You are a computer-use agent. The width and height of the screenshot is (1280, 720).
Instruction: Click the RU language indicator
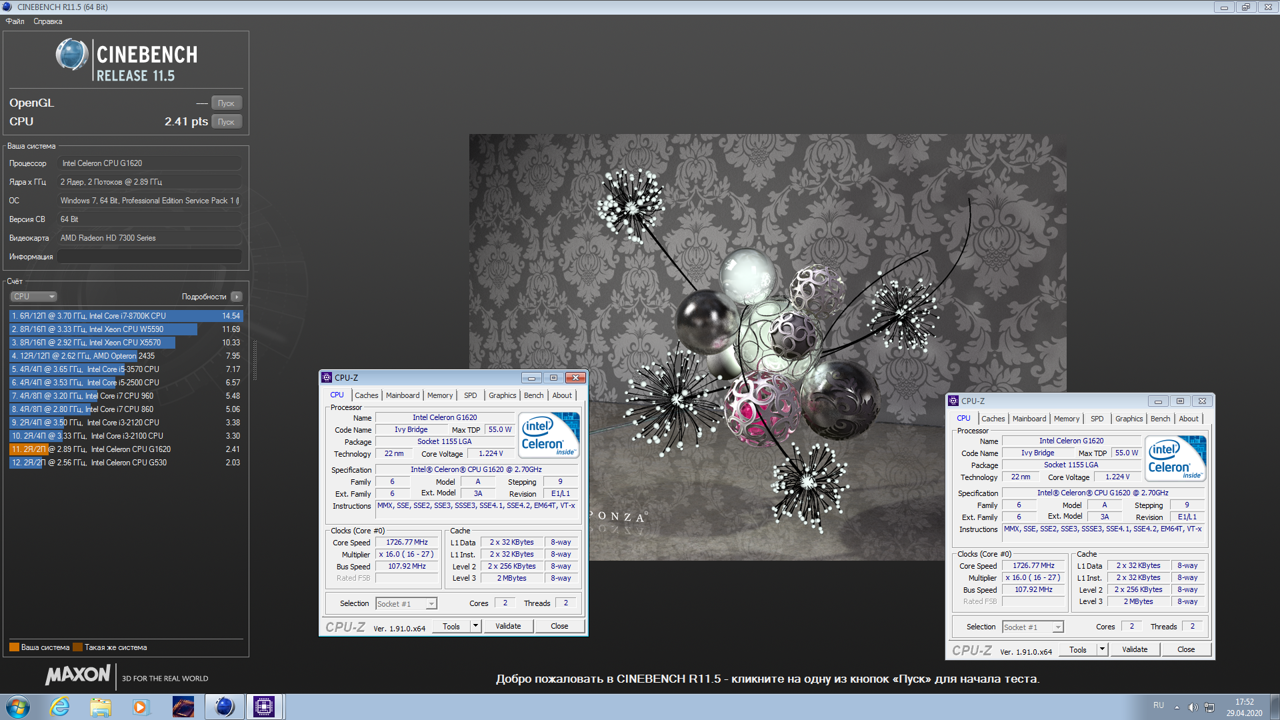(1159, 705)
